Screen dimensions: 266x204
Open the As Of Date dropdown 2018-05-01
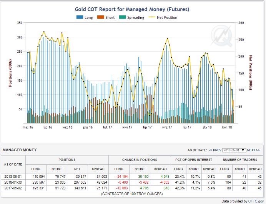[x=234, y=150]
